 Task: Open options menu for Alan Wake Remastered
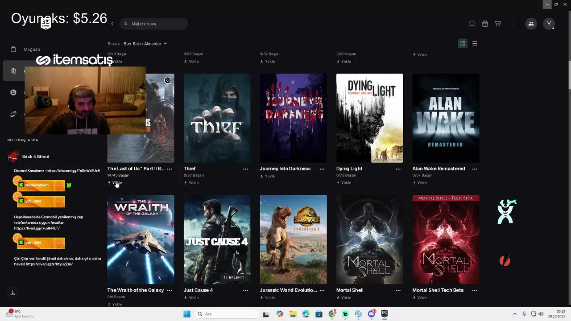pos(475,169)
